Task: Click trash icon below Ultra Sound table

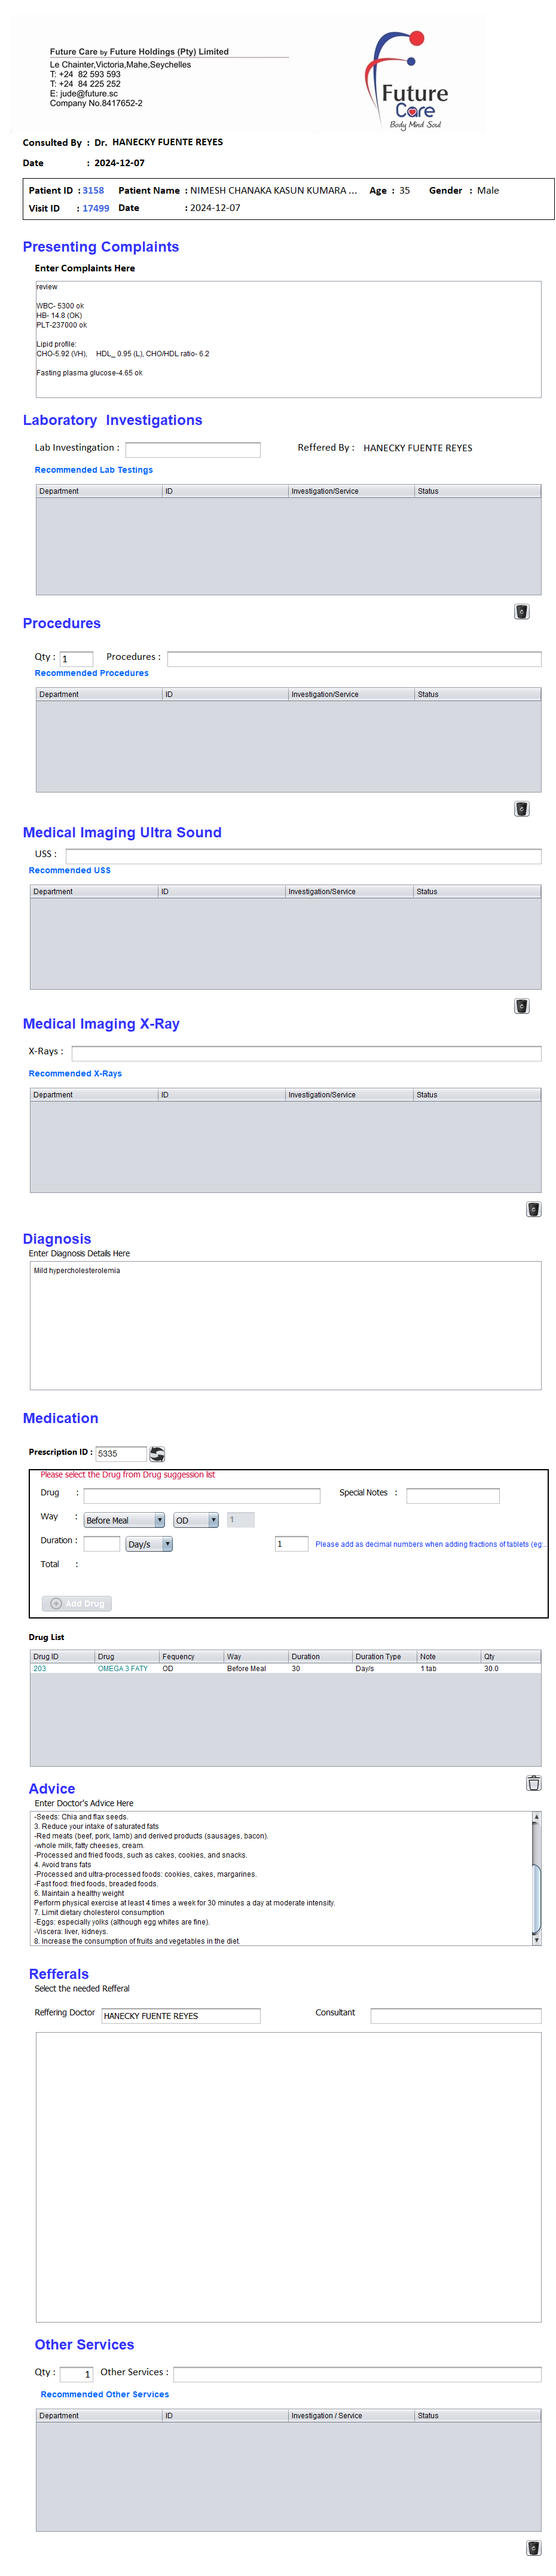Action: coord(521,1005)
